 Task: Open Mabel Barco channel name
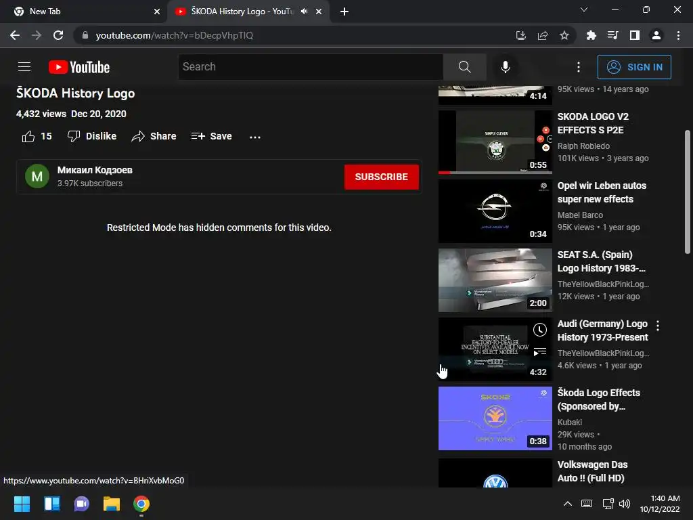point(580,215)
